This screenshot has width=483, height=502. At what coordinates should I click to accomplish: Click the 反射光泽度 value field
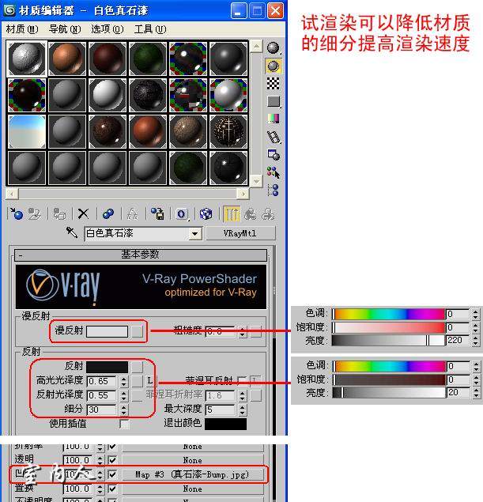coord(102,395)
